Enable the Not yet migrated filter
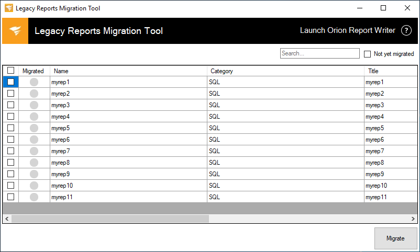420x252 pixels. pos(368,54)
